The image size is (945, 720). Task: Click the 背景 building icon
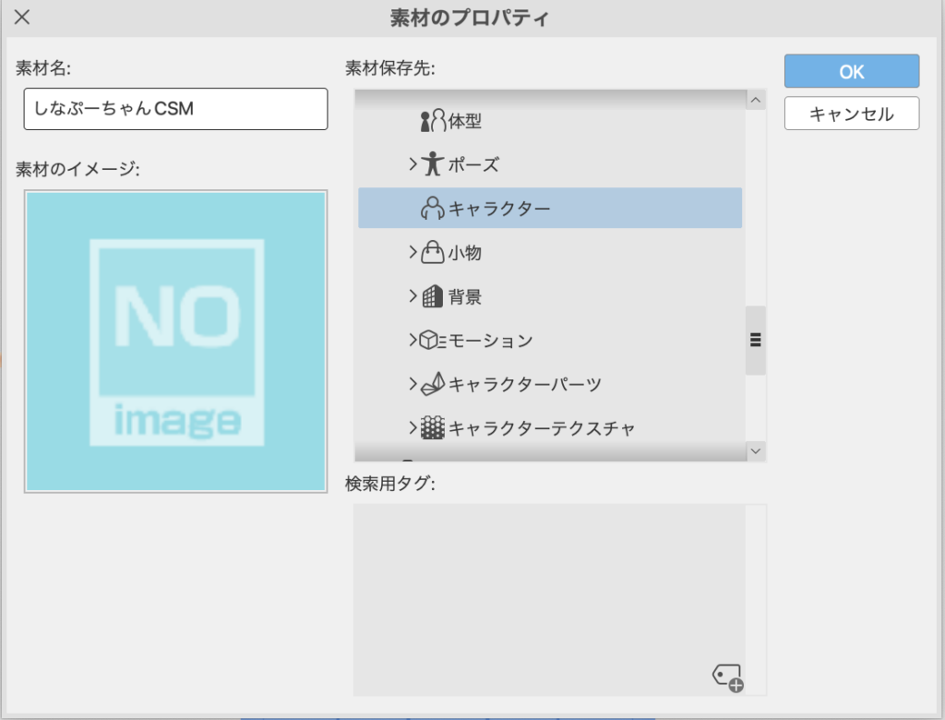432,296
